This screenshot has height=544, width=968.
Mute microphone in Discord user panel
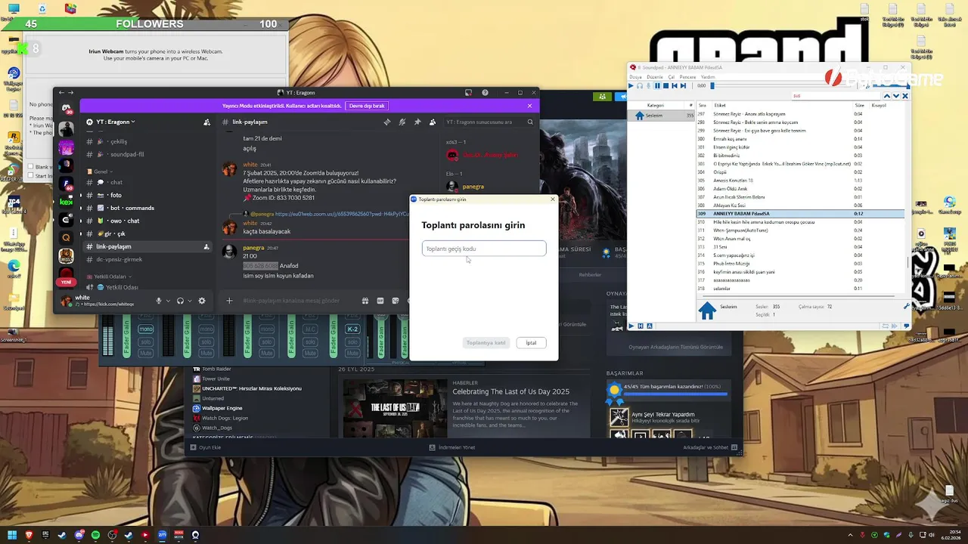tap(159, 301)
